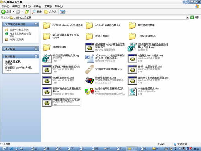Click Internet Explorer quick launch icon
The image size is (201, 151).
click(x=12, y=149)
